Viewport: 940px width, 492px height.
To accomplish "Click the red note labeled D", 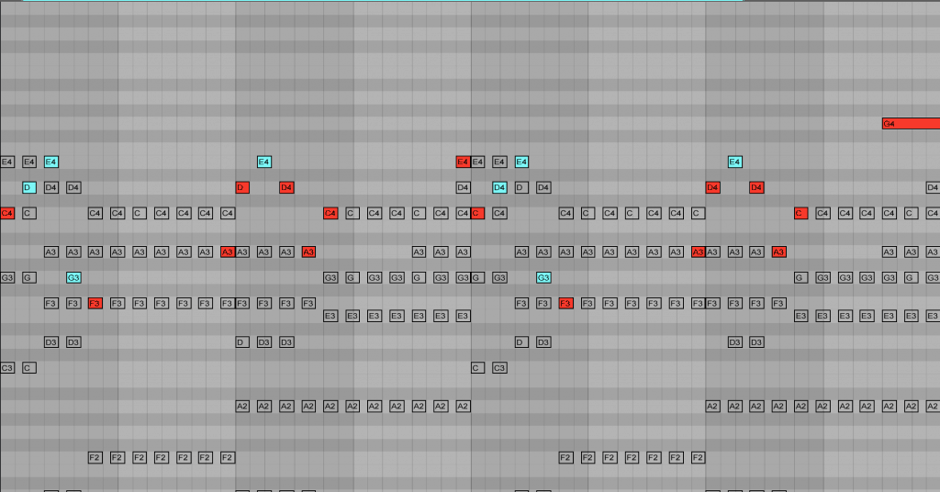I will pos(242,187).
